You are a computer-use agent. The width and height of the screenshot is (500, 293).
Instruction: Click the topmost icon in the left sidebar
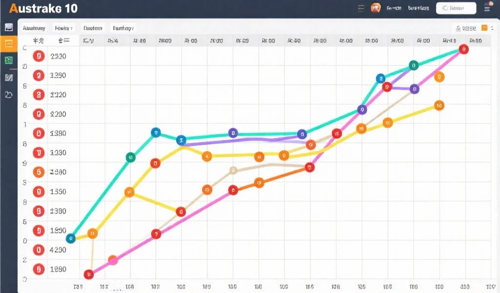pos(8,27)
